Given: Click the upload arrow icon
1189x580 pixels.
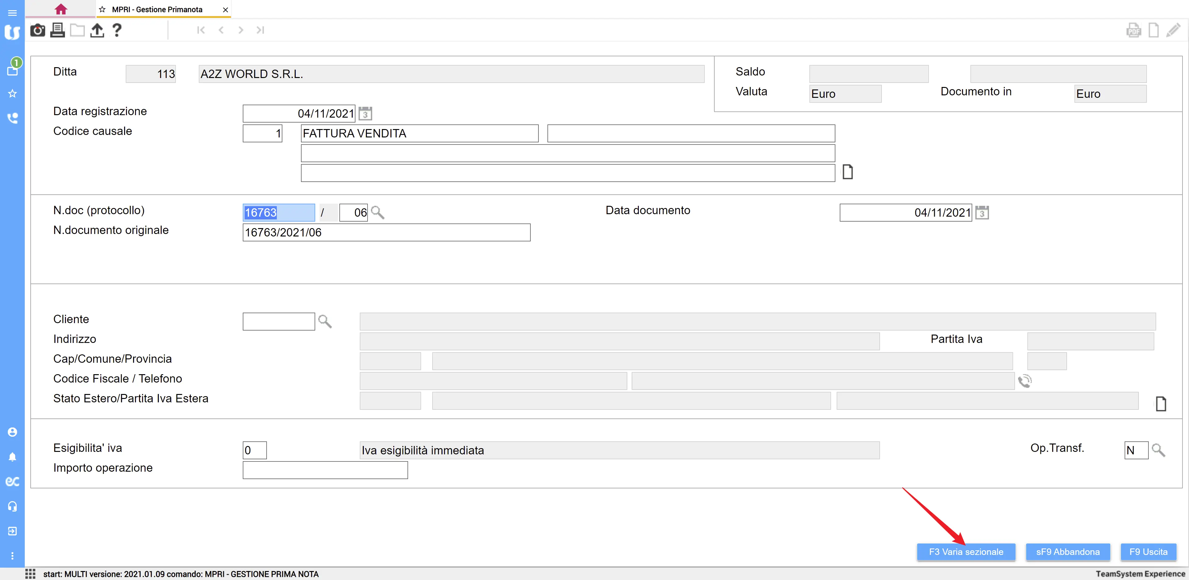Looking at the screenshot, I should tap(97, 30).
